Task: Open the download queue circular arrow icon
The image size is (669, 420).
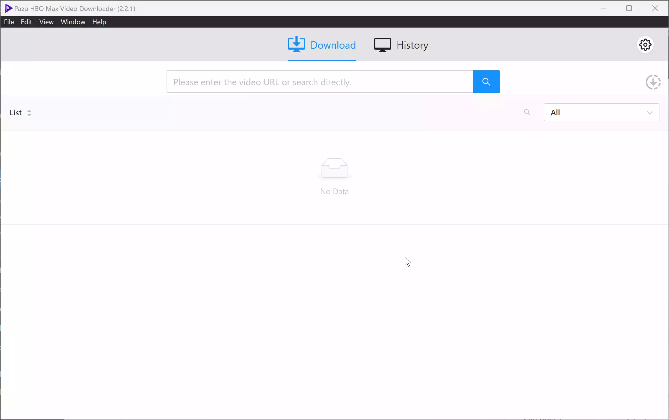Action: pyautogui.click(x=653, y=82)
